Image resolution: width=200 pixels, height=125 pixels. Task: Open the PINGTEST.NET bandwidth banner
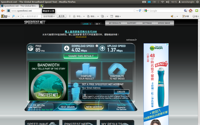(x=48, y=81)
